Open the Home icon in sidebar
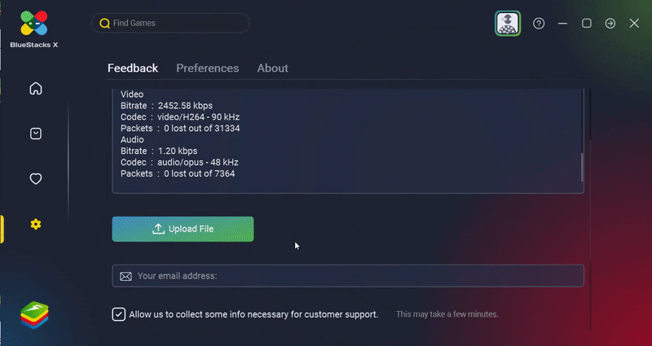Viewport: 652px width, 346px height. coord(36,89)
